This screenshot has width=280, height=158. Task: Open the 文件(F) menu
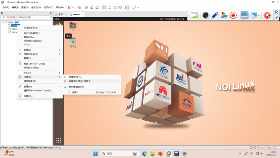coord(6,7)
